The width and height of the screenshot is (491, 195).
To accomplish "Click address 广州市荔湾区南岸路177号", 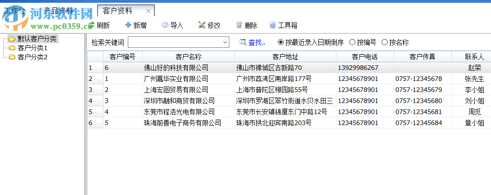I will click(x=274, y=79).
